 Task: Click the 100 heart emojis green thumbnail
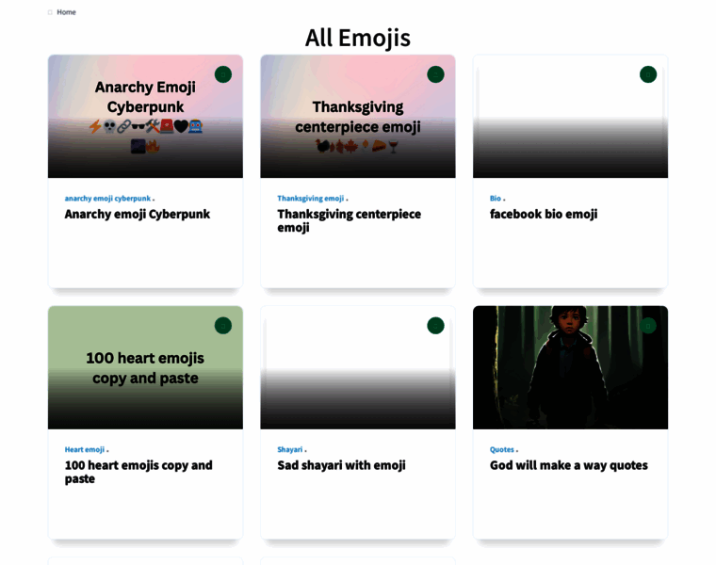145,367
